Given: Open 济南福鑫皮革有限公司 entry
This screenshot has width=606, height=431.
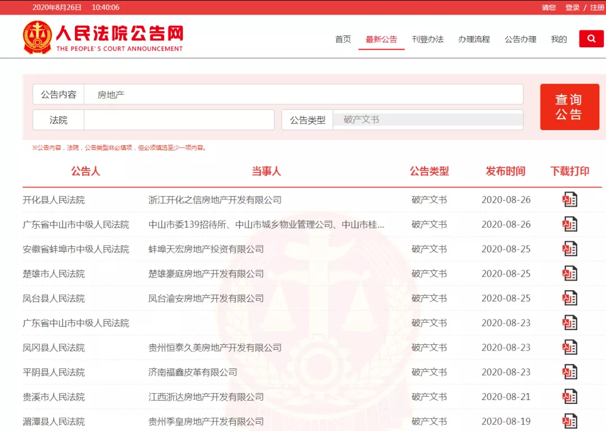Looking at the screenshot, I should [x=193, y=372].
